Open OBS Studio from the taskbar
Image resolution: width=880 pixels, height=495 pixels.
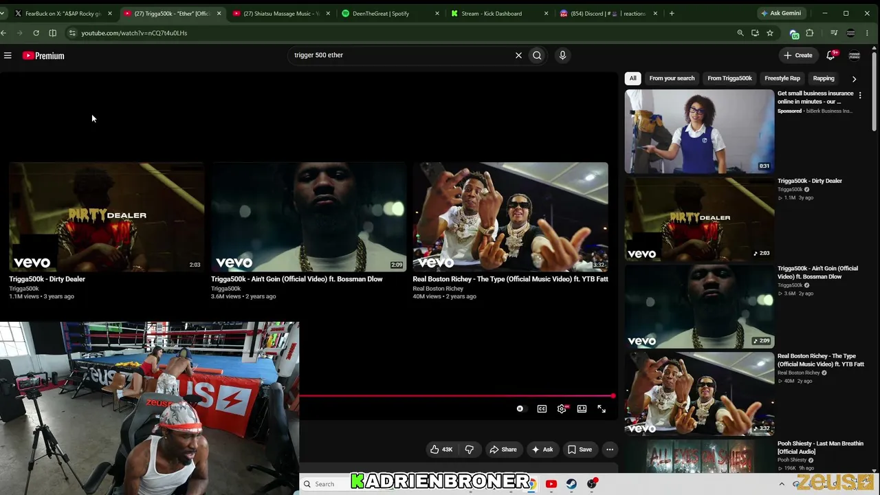coord(592,484)
